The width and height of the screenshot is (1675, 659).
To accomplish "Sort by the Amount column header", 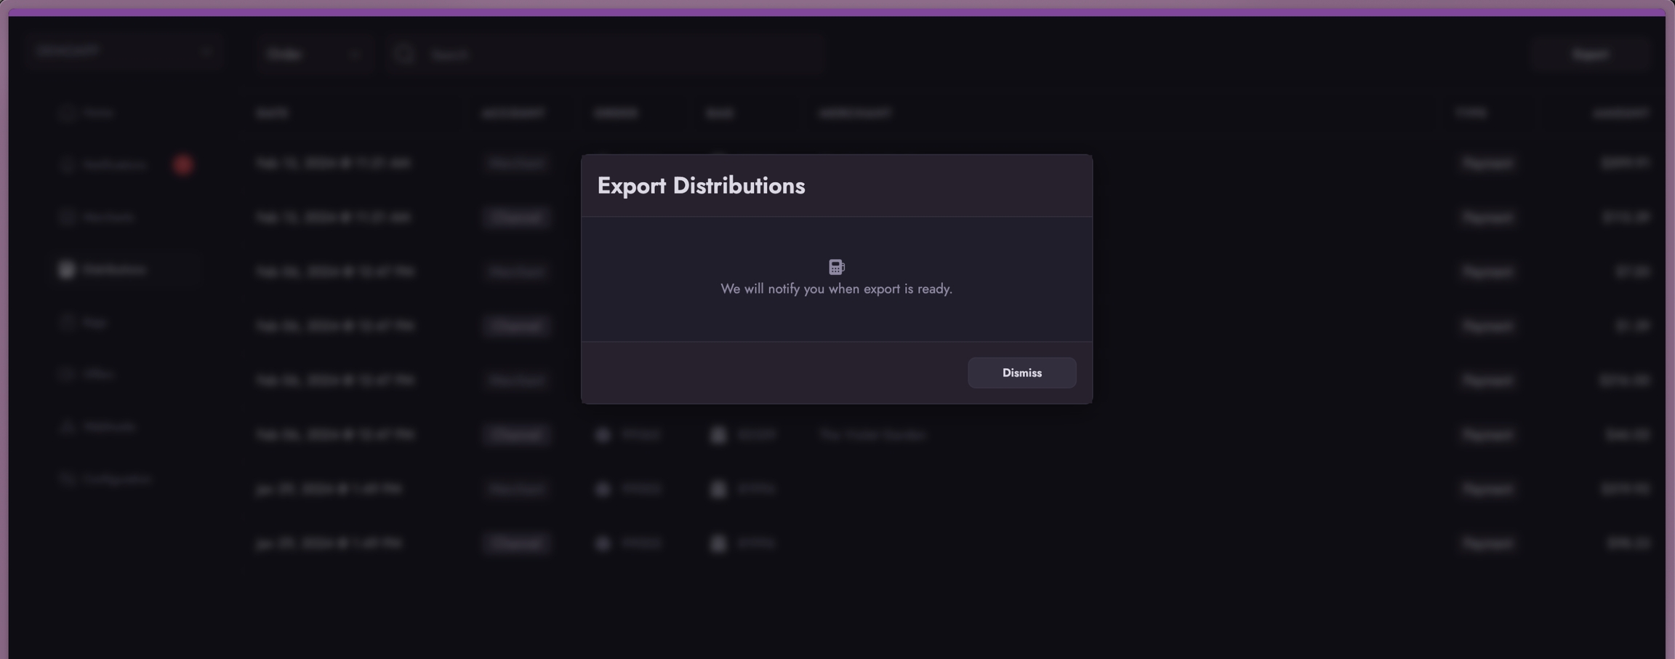I will pos(1620,113).
